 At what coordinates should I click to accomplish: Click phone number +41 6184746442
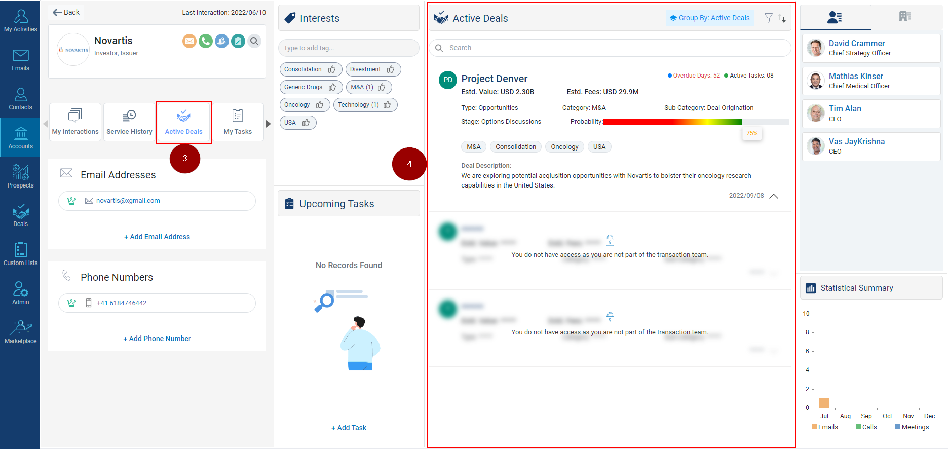coord(122,303)
